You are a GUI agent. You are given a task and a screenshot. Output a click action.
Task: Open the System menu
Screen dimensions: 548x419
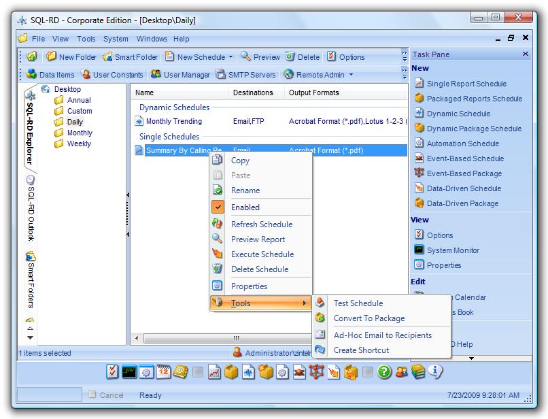pyautogui.click(x=116, y=39)
